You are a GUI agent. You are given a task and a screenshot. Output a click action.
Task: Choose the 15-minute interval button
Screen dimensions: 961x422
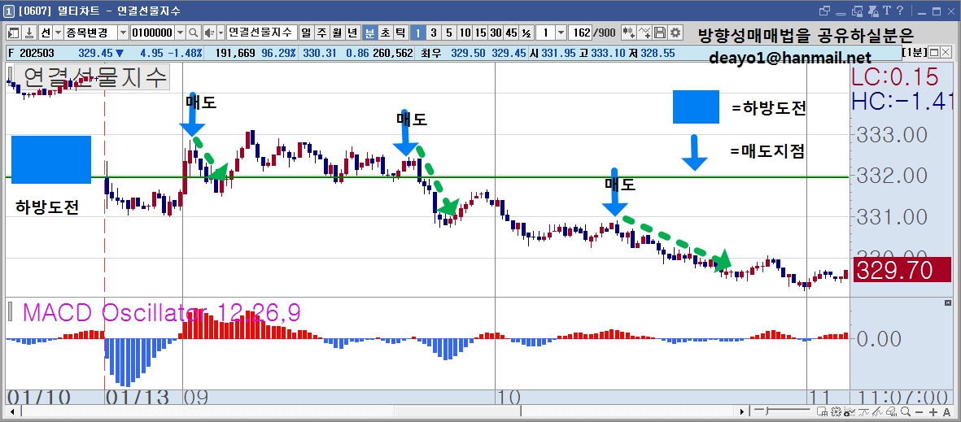[480, 33]
